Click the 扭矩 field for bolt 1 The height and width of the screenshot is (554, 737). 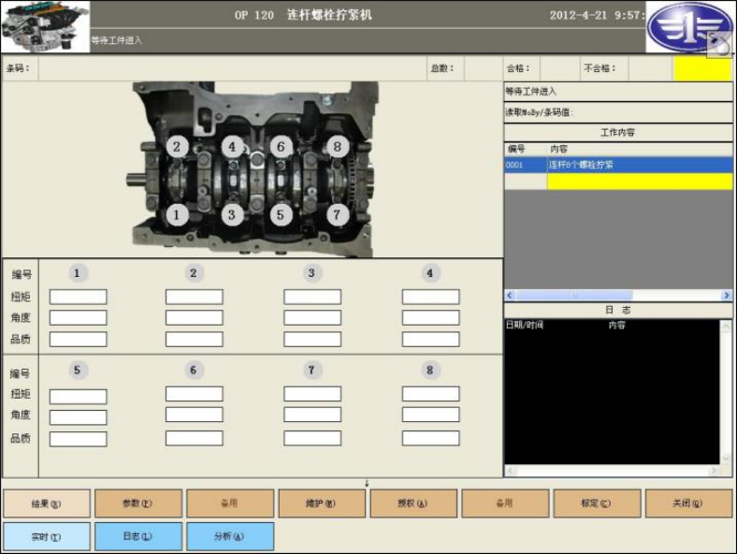(x=78, y=297)
